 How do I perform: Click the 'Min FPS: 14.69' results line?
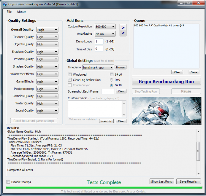coord(49,149)
